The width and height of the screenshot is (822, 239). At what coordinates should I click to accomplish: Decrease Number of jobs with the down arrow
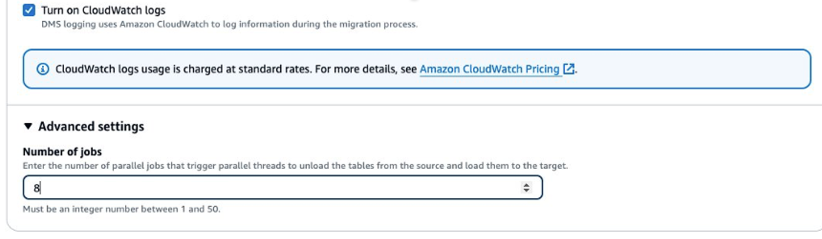[526, 191]
